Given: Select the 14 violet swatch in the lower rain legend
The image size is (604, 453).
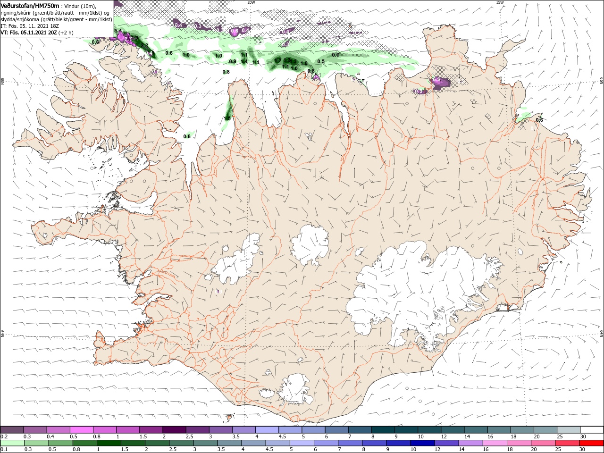Looking at the screenshot, I should pos(470,443).
